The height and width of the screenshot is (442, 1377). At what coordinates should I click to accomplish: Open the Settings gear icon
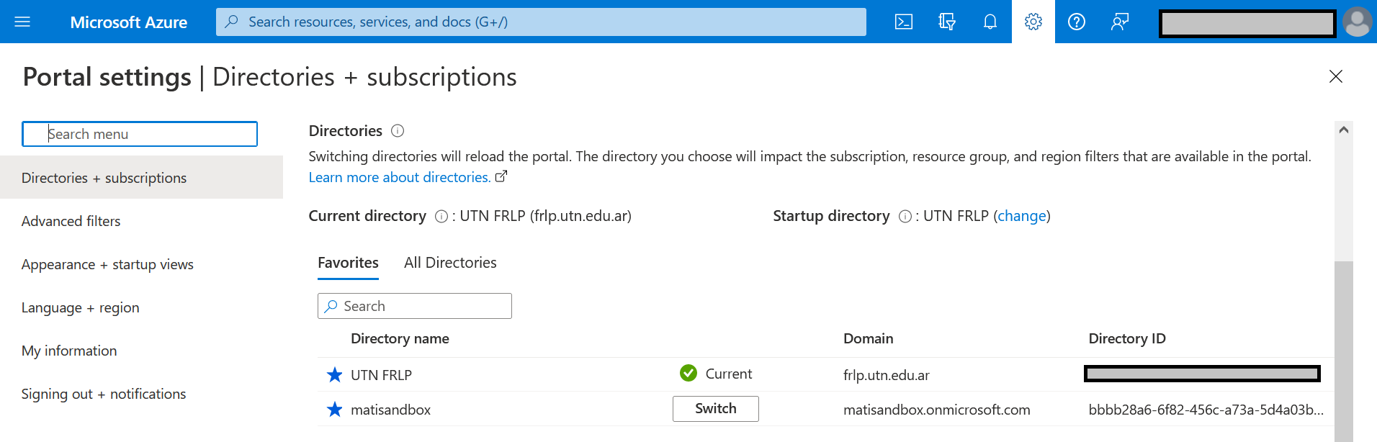1033,22
